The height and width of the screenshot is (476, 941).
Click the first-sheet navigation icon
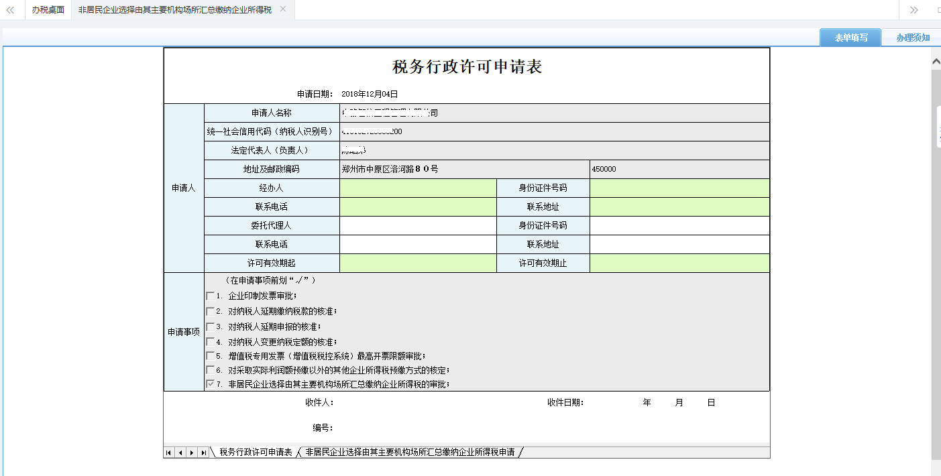point(167,453)
